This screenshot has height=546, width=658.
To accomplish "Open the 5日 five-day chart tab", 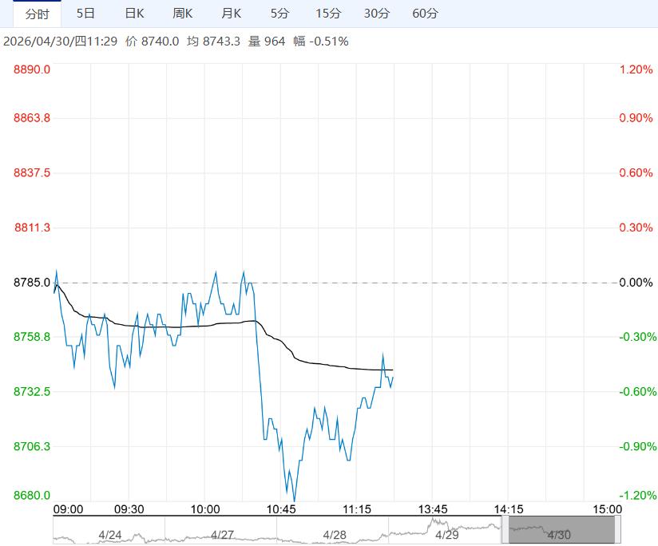I will [85, 14].
